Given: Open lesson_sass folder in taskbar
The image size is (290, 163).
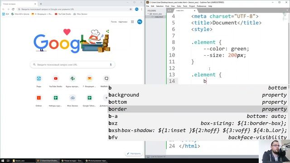Looking at the screenshot, I should coord(23,161).
